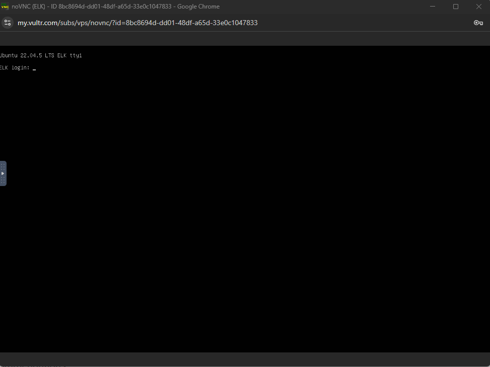Click the gray status bar below the console
The width and height of the screenshot is (490, 367).
pyautogui.click(x=245, y=359)
